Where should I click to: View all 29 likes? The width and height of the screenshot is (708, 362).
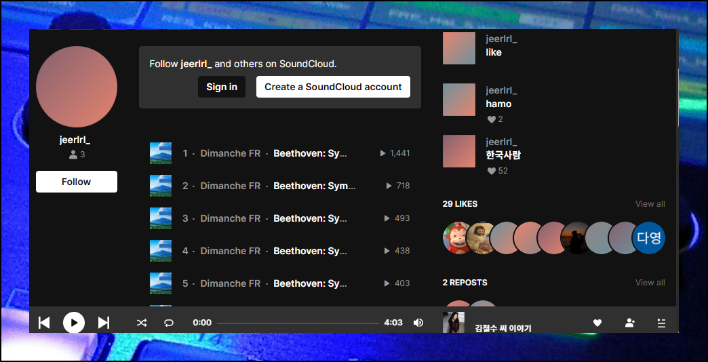tap(650, 204)
